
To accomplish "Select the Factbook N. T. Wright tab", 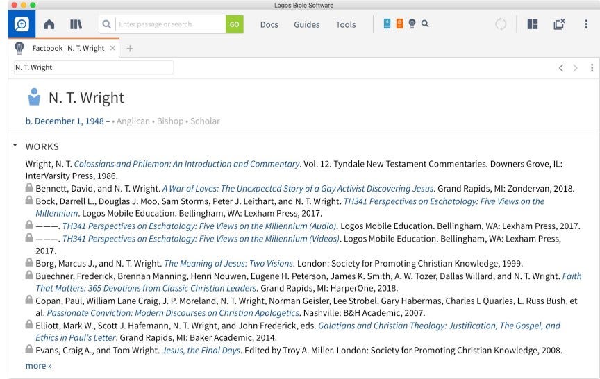I will tap(68, 48).
